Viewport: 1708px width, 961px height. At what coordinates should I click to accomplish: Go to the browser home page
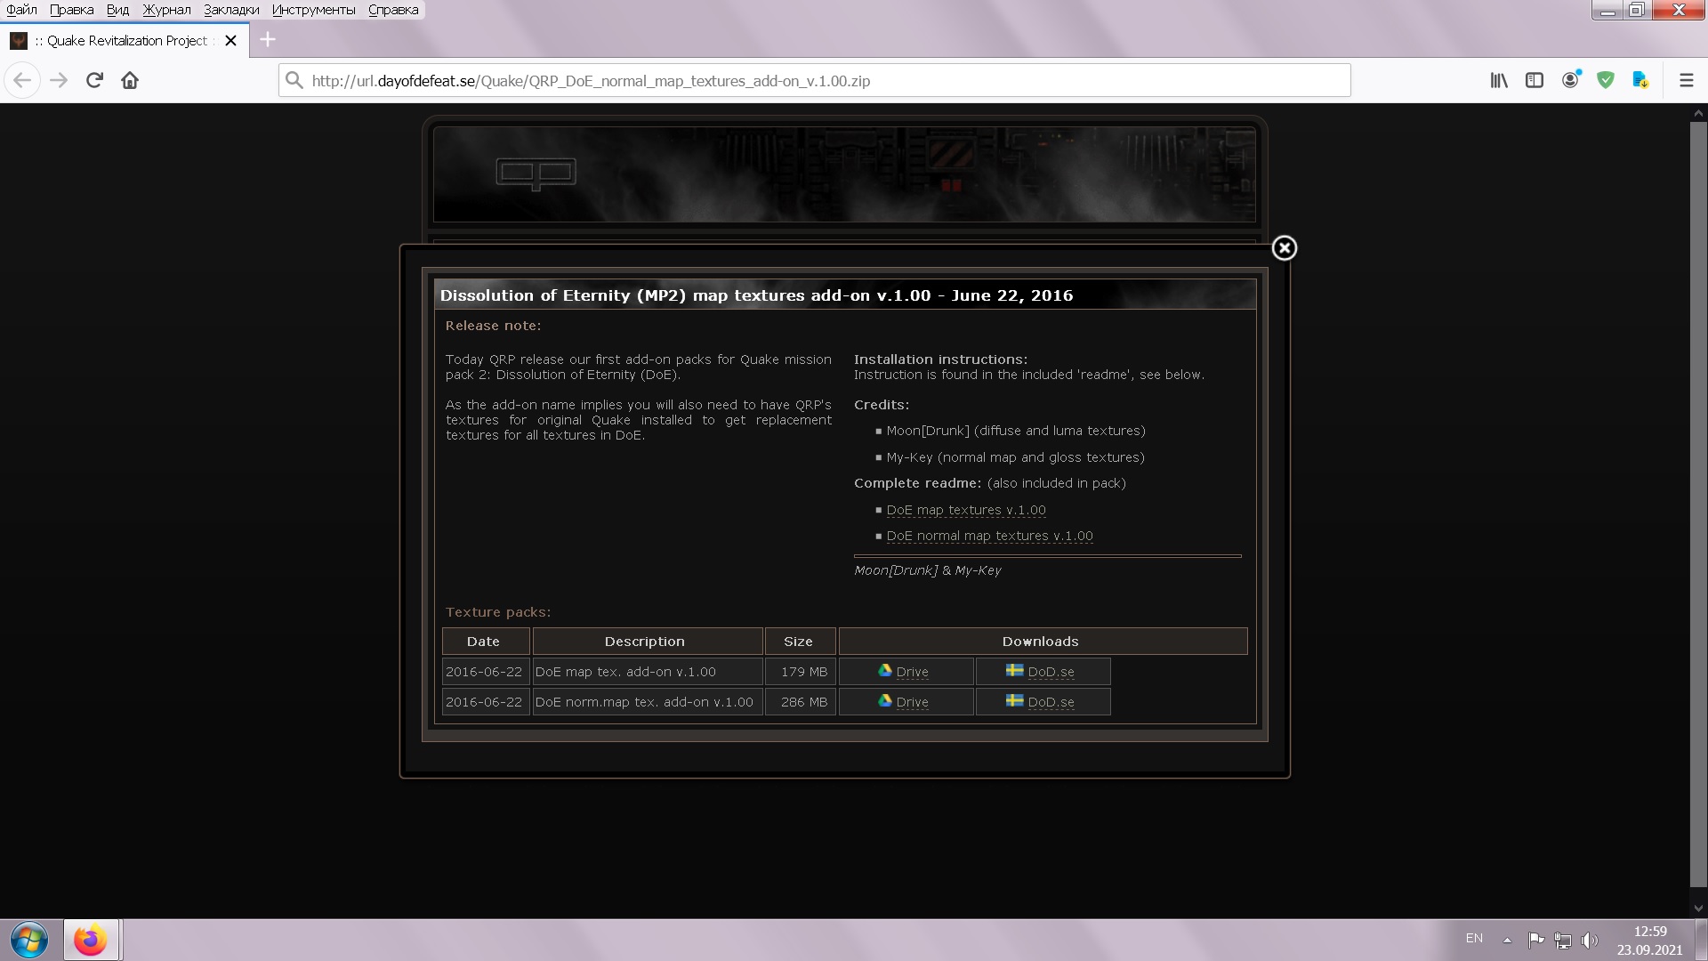(130, 80)
